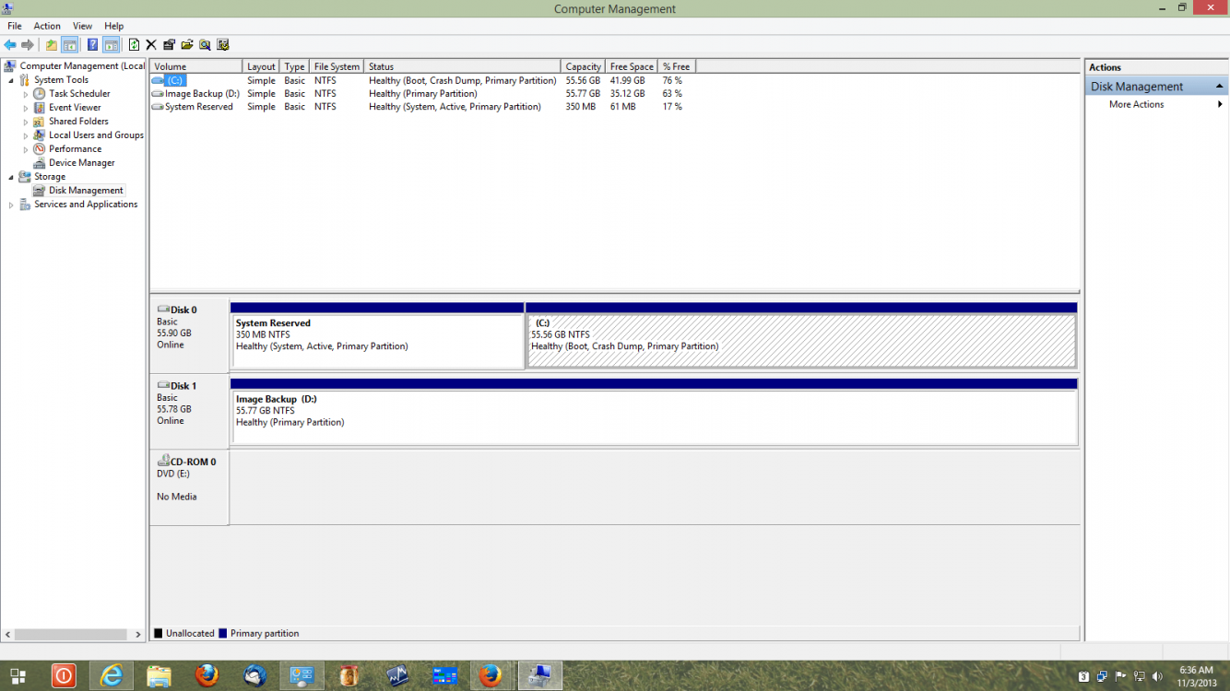
Task: Click the blue Back arrow in toolbar
Action: (10, 44)
